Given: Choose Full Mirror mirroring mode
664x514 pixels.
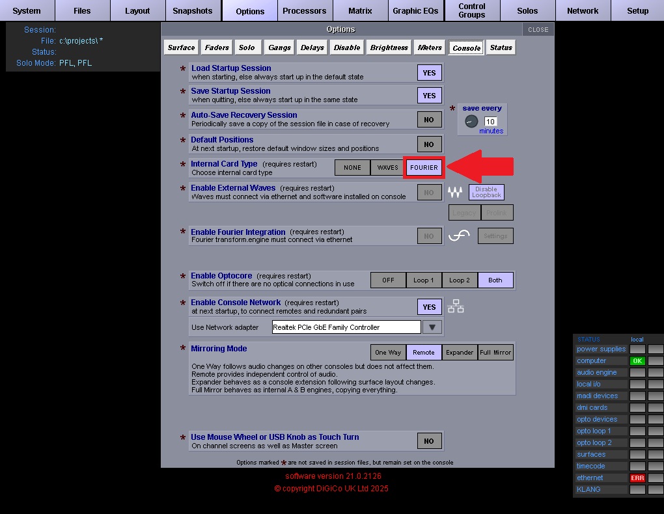Looking at the screenshot, I should tap(495, 352).
